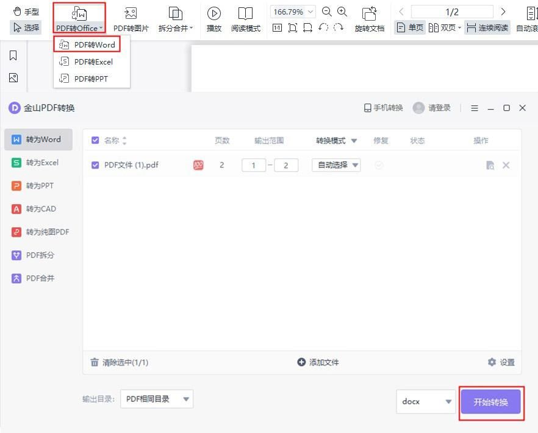The height and width of the screenshot is (433, 538).
Task: Click file name PDF文件 (1).pdf
Action: tap(131, 165)
